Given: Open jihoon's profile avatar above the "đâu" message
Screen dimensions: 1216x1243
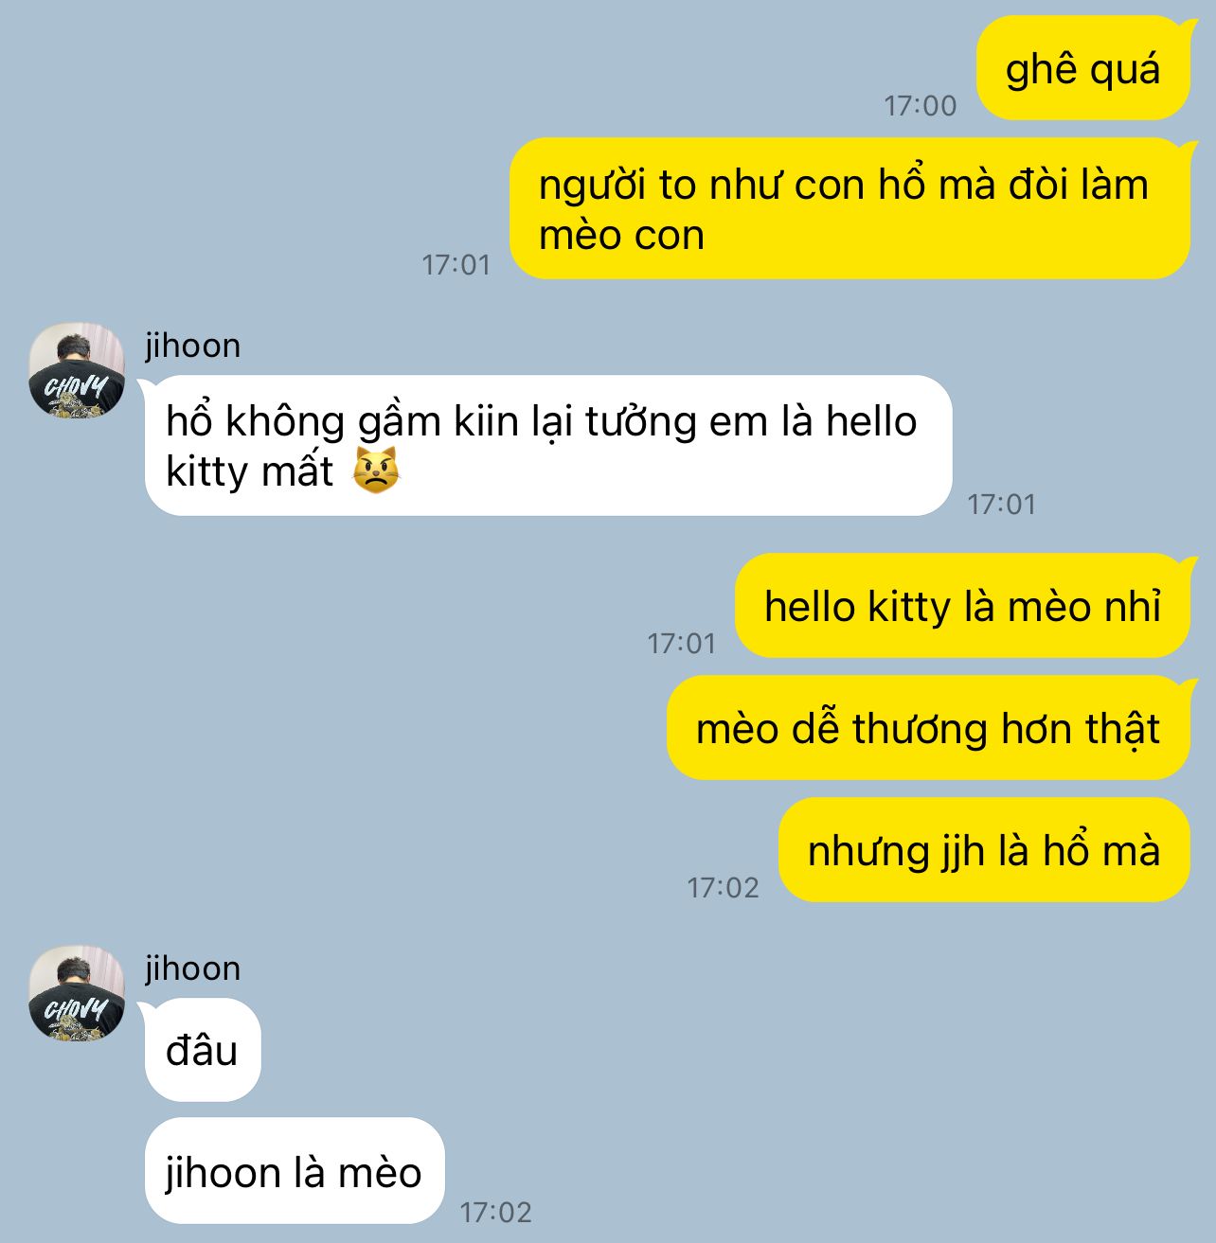Looking at the screenshot, I should pos(77,993).
